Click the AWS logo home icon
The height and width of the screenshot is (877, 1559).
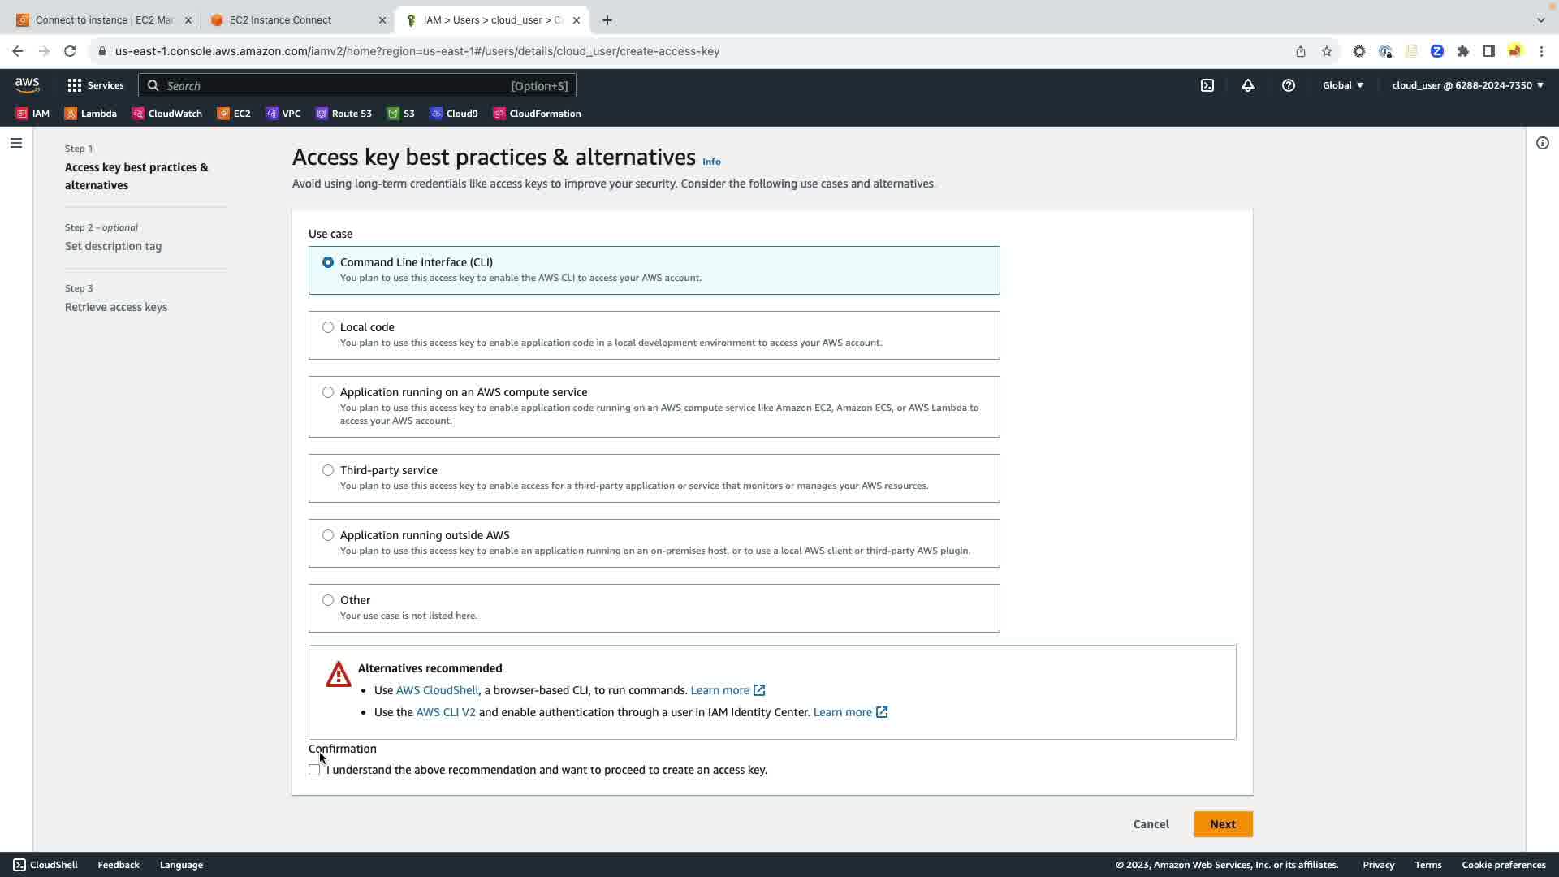[x=27, y=85]
